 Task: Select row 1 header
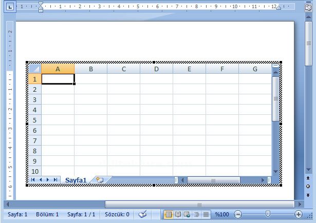35,79
